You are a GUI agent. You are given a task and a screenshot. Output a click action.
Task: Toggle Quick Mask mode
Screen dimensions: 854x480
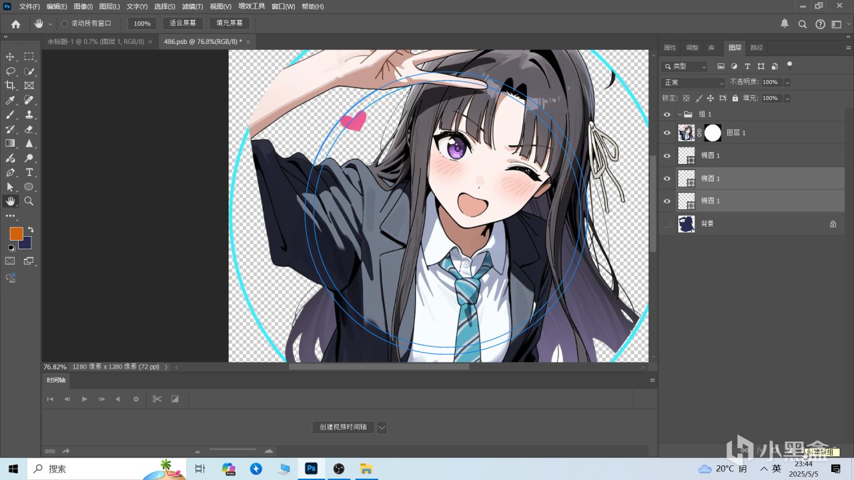(x=10, y=261)
